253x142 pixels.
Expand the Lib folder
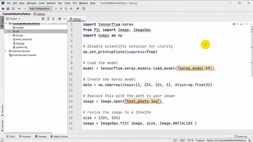[9, 32]
